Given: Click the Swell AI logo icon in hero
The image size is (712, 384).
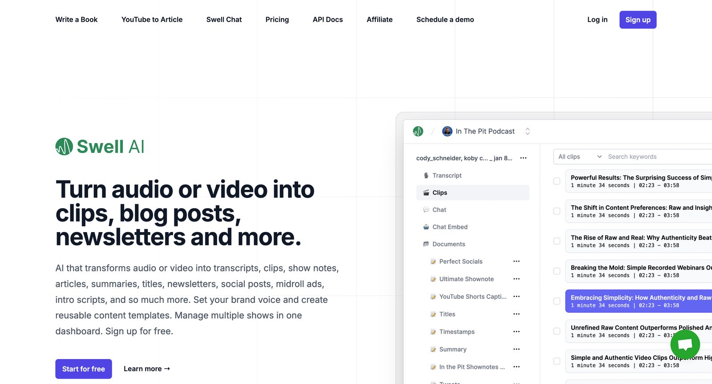Looking at the screenshot, I should [64, 147].
